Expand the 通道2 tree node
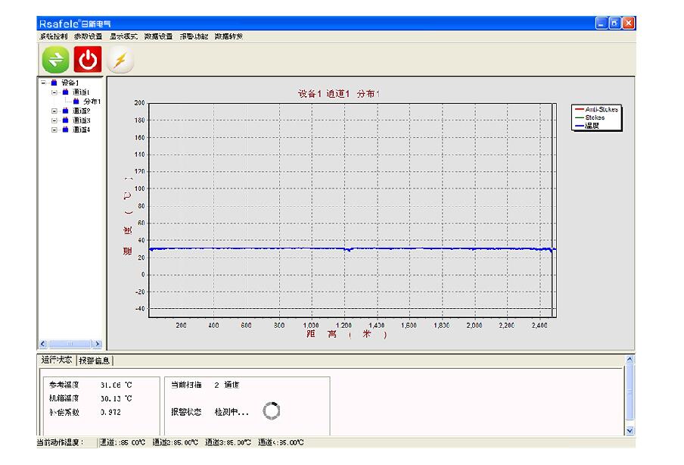The height and width of the screenshot is (465, 684). 54,111
